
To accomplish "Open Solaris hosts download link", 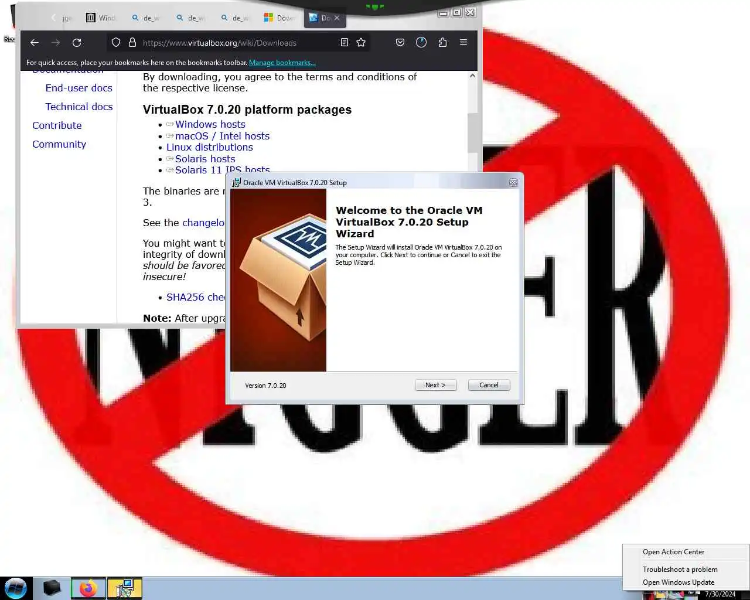I will coord(205,159).
